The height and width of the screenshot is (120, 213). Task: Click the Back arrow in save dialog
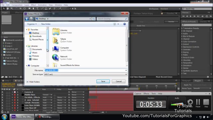[27, 19]
